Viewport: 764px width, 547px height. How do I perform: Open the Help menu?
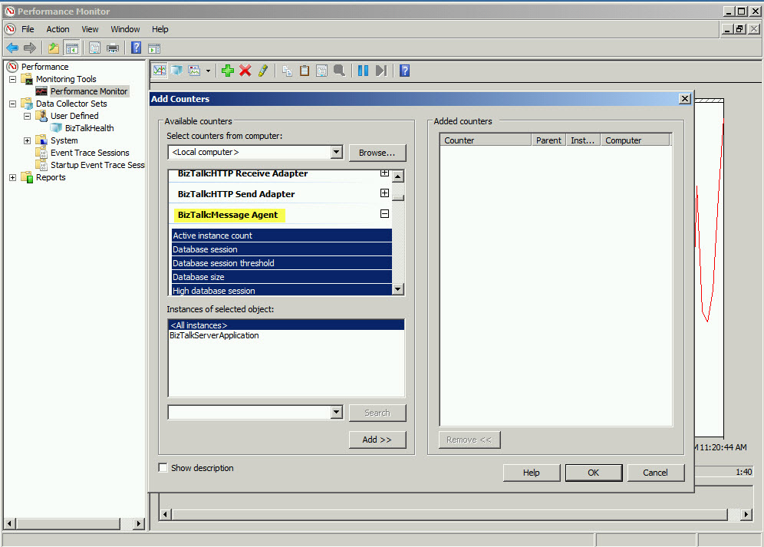[x=160, y=29]
